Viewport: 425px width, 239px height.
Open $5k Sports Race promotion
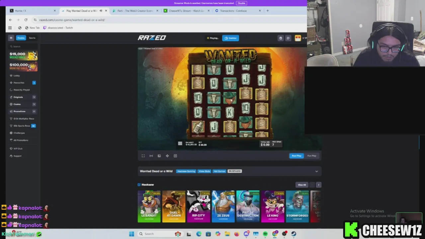[23, 126]
